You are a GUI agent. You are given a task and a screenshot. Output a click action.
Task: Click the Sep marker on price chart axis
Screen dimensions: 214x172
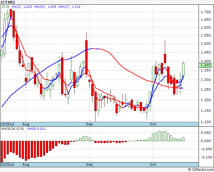tap(90, 124)
